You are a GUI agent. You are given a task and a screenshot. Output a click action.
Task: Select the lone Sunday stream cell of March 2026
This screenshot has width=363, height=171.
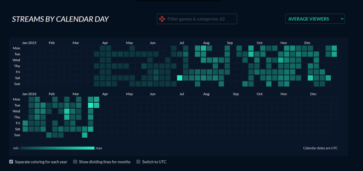point(85,135)
